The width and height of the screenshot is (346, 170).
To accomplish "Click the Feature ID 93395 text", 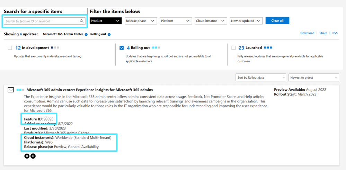I will point(38,119).
